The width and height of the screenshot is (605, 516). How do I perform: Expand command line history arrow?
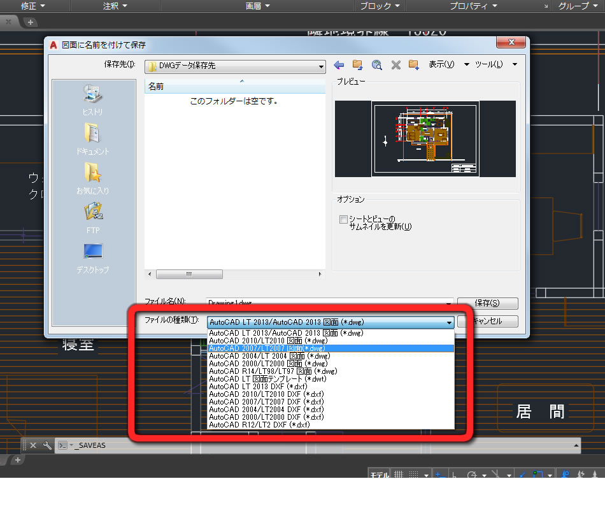[x=576, y=445]
